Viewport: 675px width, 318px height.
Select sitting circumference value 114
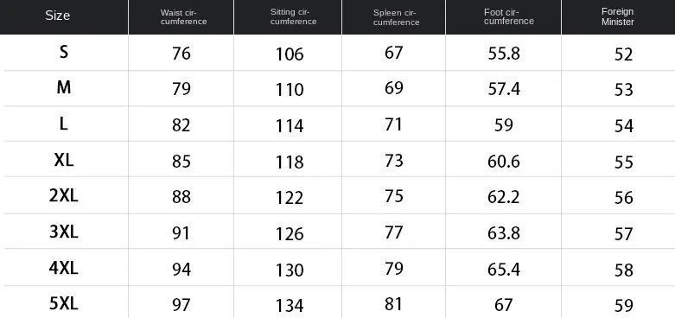(290, 126)
